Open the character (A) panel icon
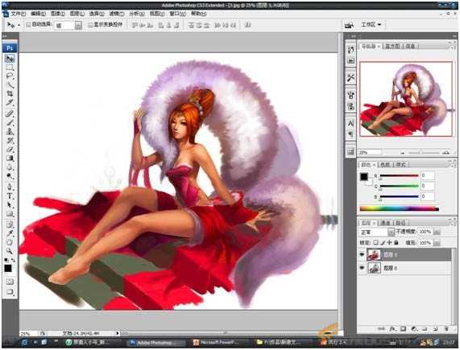 [350, 123]
